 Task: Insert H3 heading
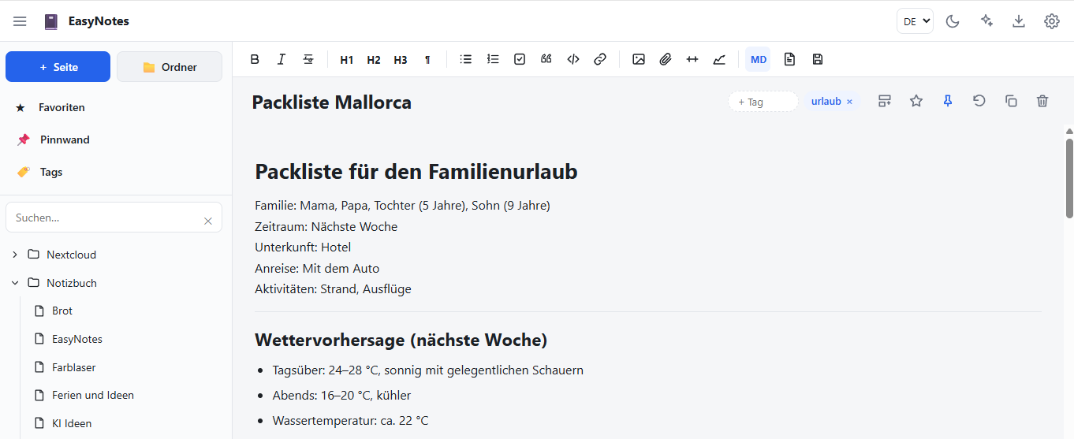(401, 59)
